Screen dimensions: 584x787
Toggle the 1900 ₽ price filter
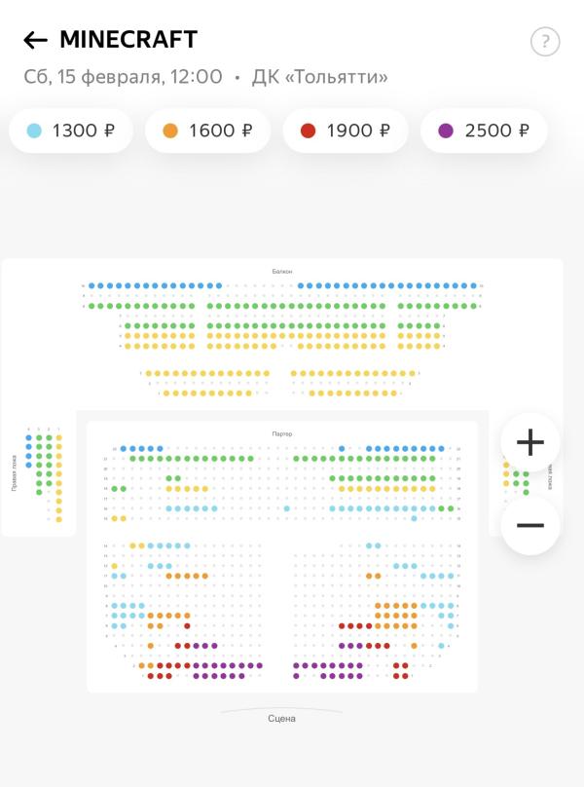pos(346,131)
